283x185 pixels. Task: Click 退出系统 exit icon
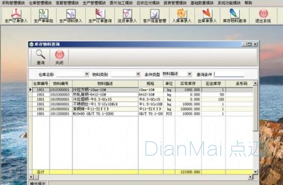[263, 16]
